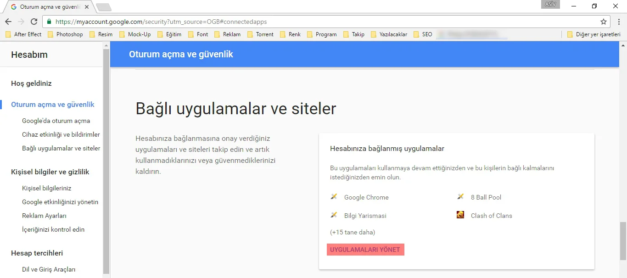
Task: Click the browser back arrow
Action: 8,22
